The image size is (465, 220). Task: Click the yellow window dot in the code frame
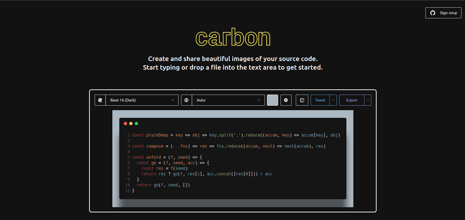tap(131, 123)
